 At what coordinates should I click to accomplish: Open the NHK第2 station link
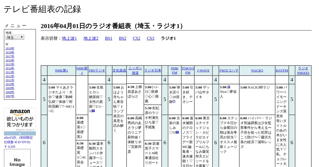tap(82, 71)
